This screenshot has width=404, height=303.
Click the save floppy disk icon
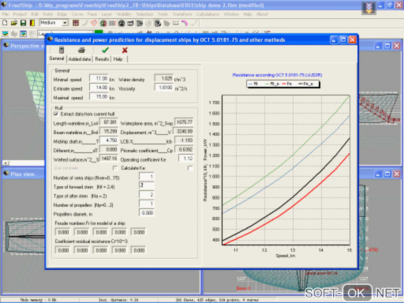click(23, 23)
